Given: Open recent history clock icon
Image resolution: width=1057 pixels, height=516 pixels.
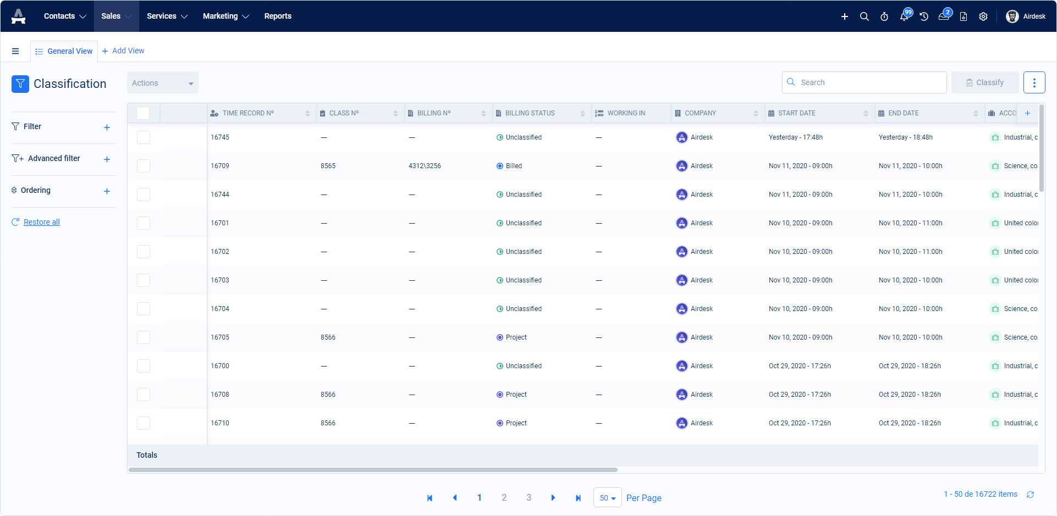Looking at the screenshot, I should (x=924, y=16).
